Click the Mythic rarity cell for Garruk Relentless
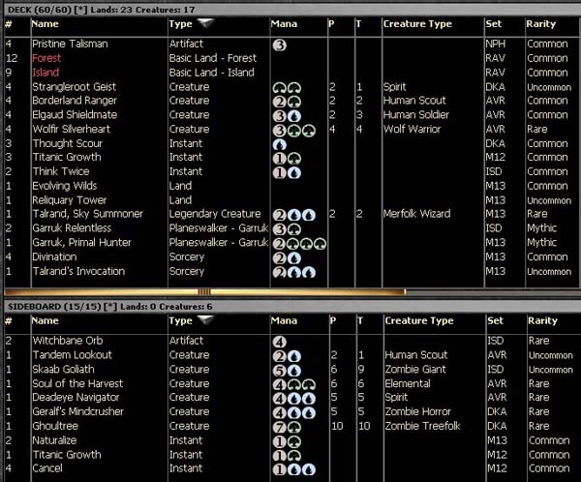This screenshot has height=482, width=581. (x=541, y=228)
